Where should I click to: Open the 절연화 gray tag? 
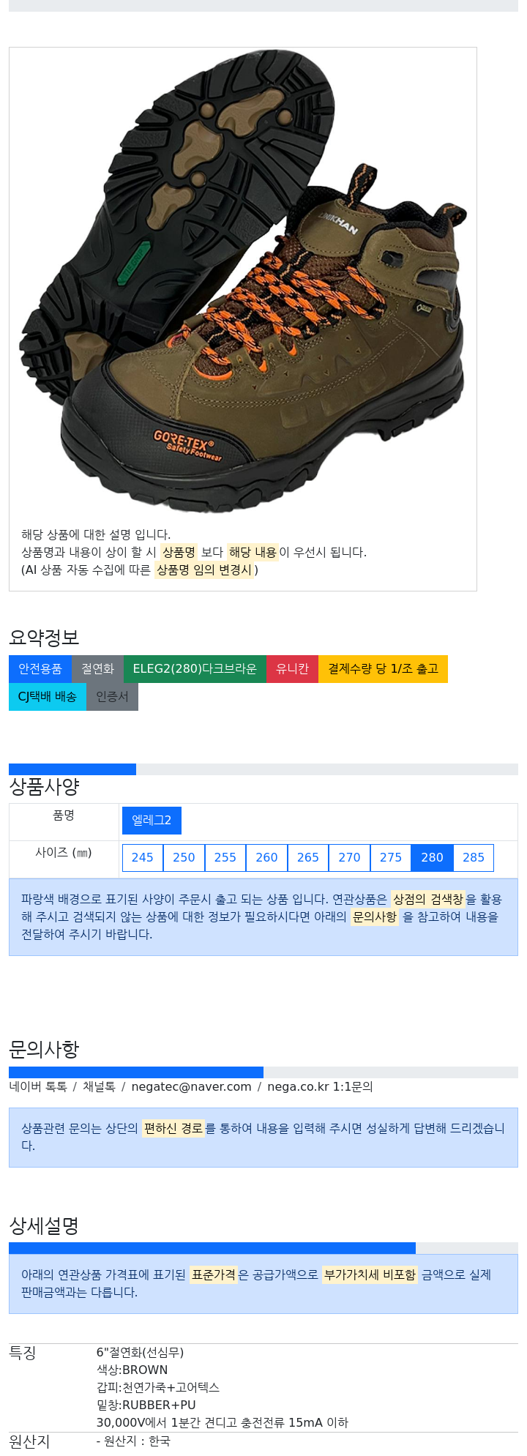98,669
